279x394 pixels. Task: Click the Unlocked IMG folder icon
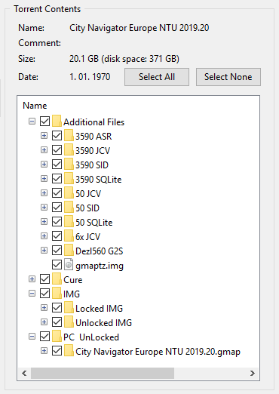point(69,322)
